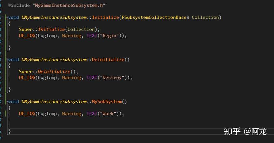Click the Deinitialize function name in its definition
Viewport: 274px width, 143px height.
click(x=108, y=59)
